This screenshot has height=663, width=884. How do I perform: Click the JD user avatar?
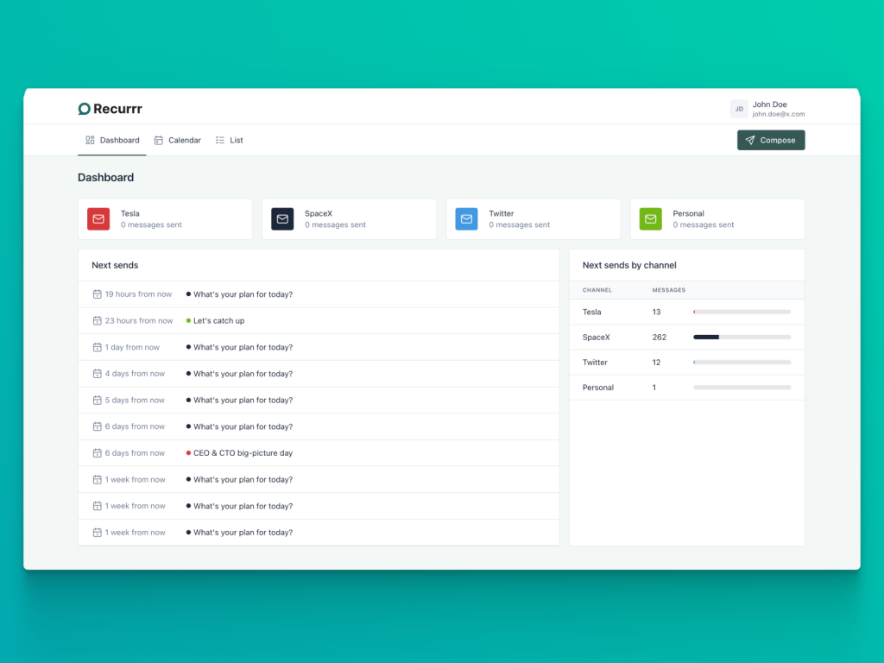click(x=739, y=109)
